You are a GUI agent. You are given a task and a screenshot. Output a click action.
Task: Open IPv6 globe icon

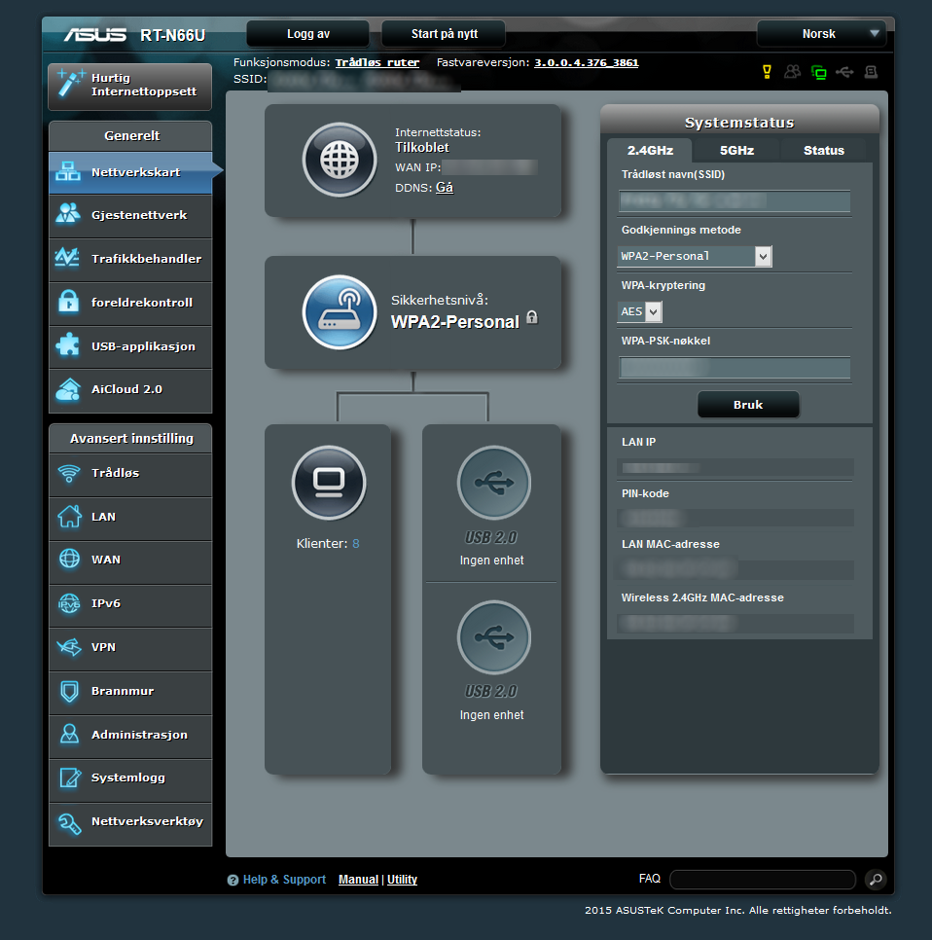point(69,603)
